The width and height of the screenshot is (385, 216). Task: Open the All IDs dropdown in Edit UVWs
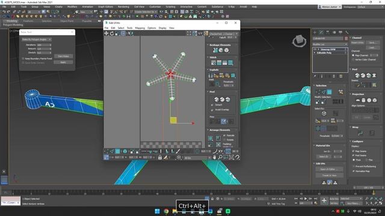point(197,158)
